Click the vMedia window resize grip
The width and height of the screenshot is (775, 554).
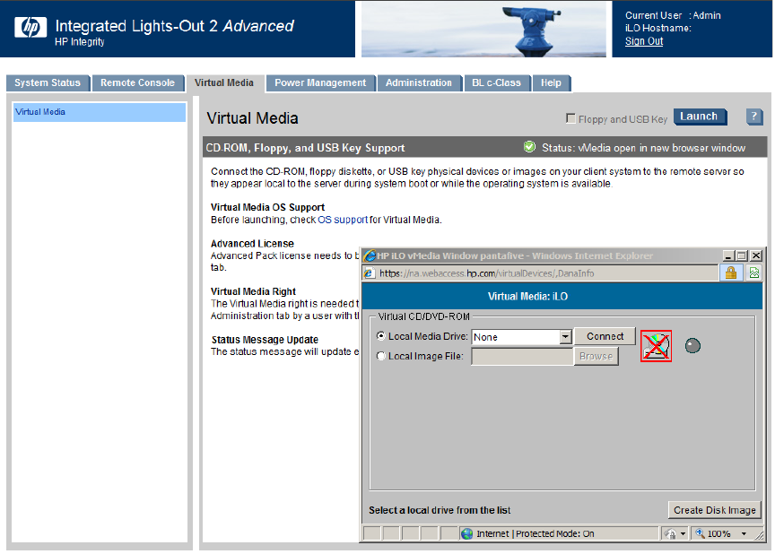pyautogui.click(x=759, y=535)
